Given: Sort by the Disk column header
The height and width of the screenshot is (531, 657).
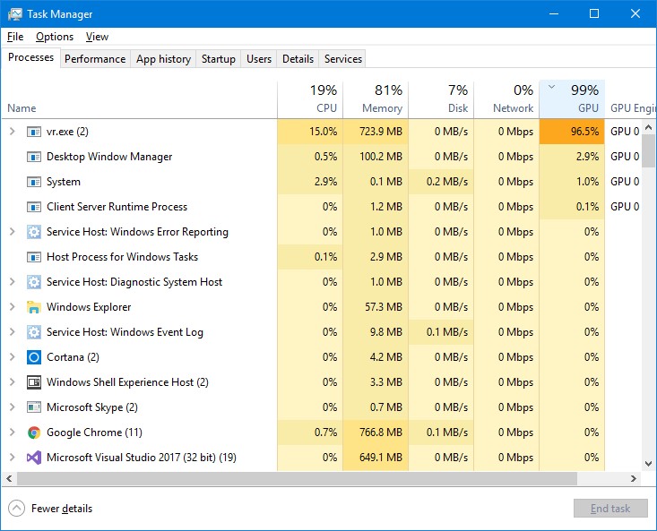Looking at the screenshot, I should point(441,99).
